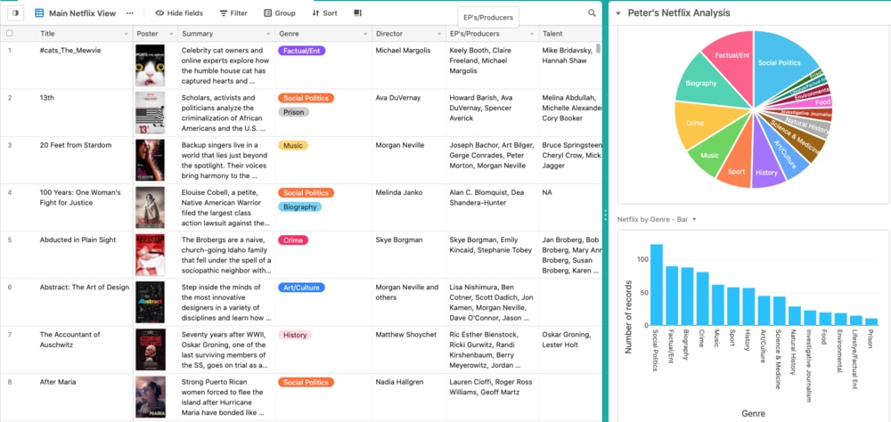891x422 pixels.
Task: Open the Filter options
Action: (233, 13)
